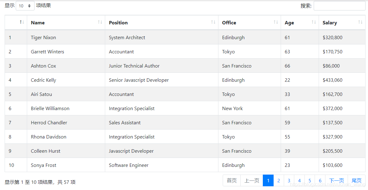Open the entries-per-page dropdown showing 10
The height and width of the screenshot is (190, 368).
(x=25, y=6)
